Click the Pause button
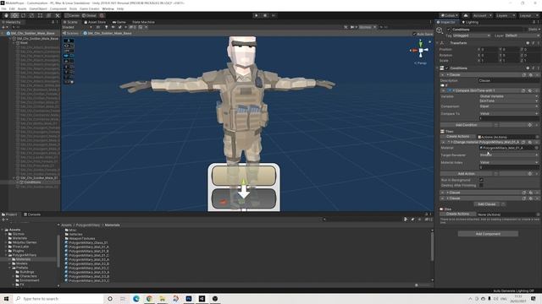The image size is (542, 304). 265,15
